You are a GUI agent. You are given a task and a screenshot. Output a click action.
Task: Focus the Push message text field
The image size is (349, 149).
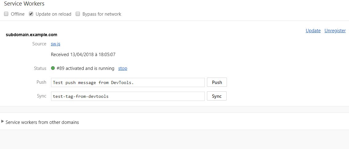[x=128, y=82]
